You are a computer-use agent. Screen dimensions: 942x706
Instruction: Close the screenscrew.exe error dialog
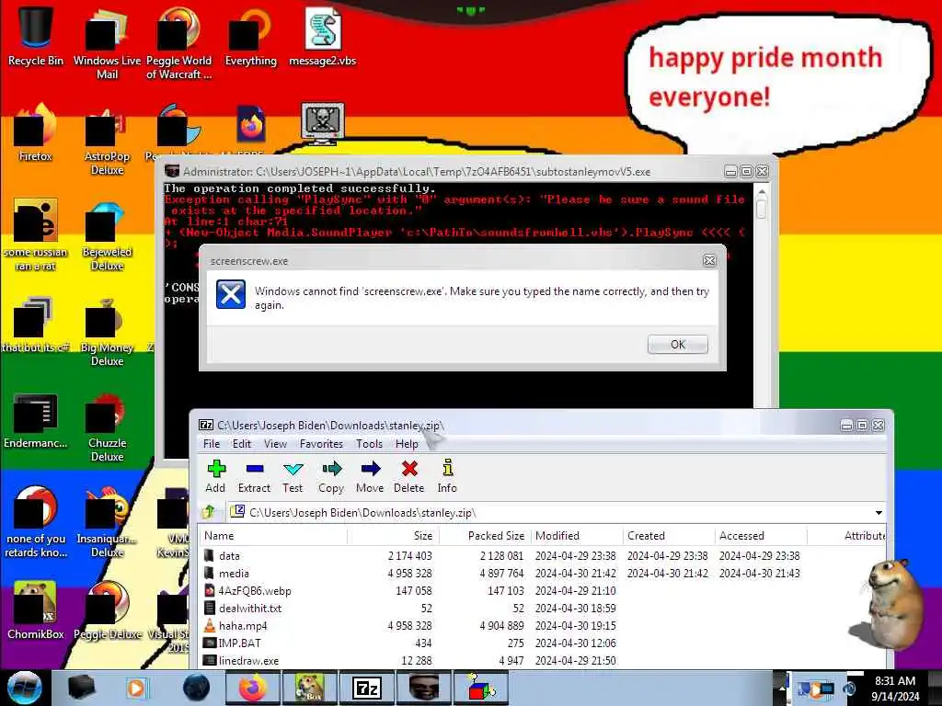tap(709, 260)
